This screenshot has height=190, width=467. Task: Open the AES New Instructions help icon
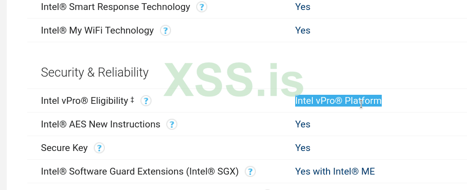pyautogui.click(x=172, y=125)
